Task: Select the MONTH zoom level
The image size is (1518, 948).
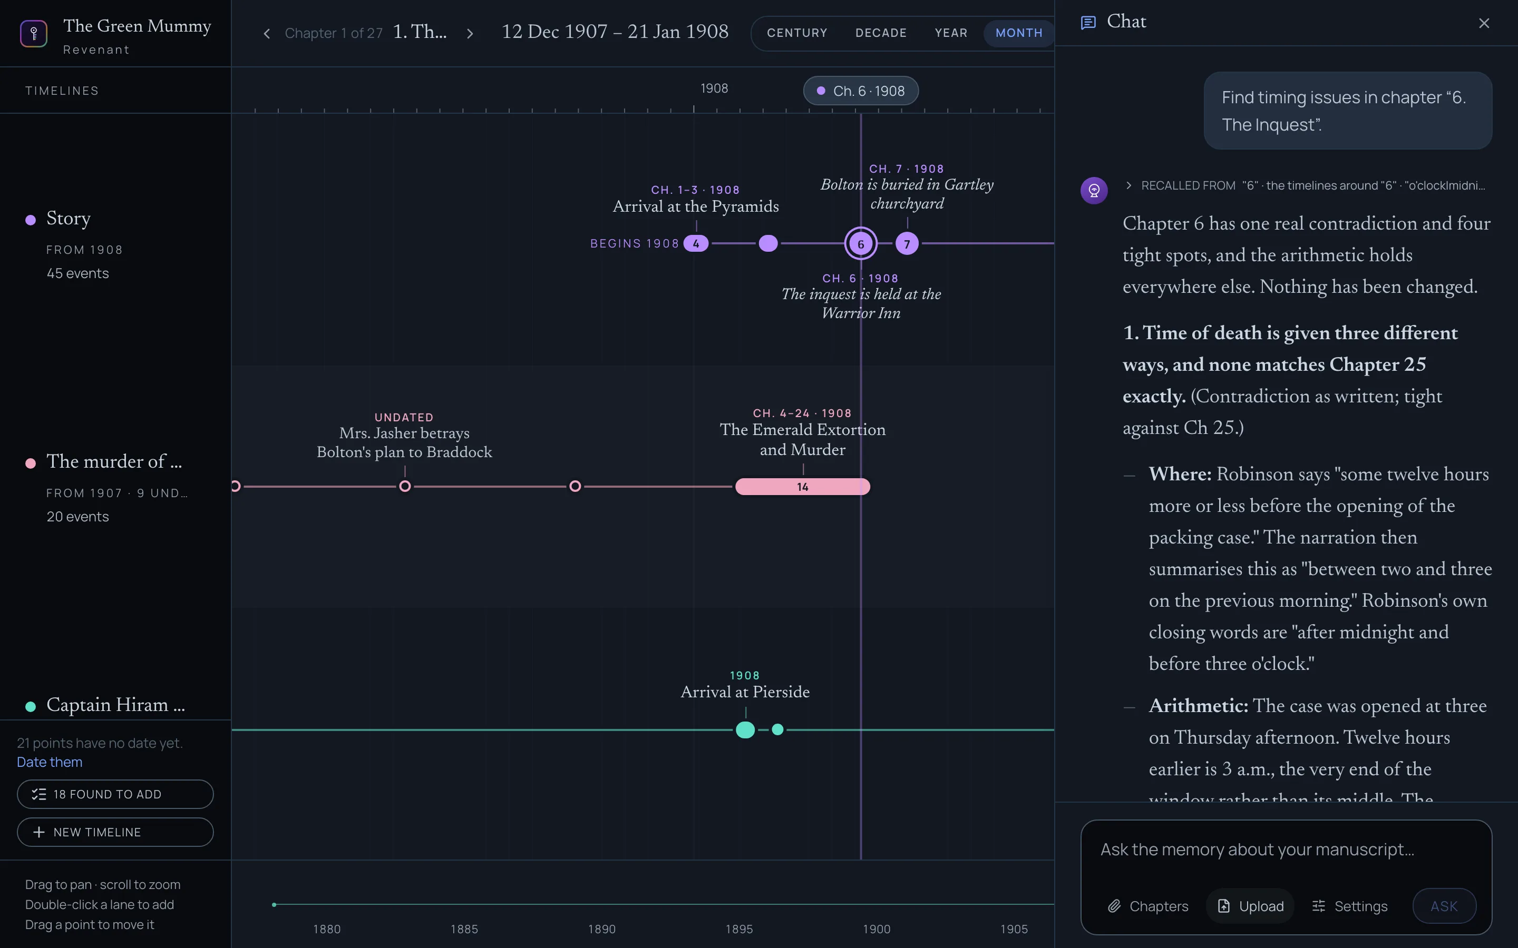Action: [1019, 33]
